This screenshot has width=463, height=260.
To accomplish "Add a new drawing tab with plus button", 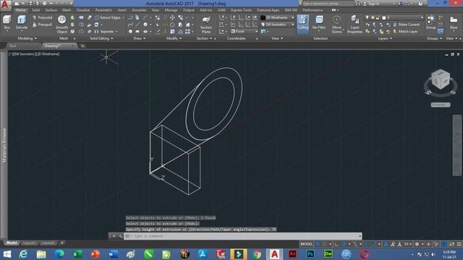I will [x=82, y=45].
